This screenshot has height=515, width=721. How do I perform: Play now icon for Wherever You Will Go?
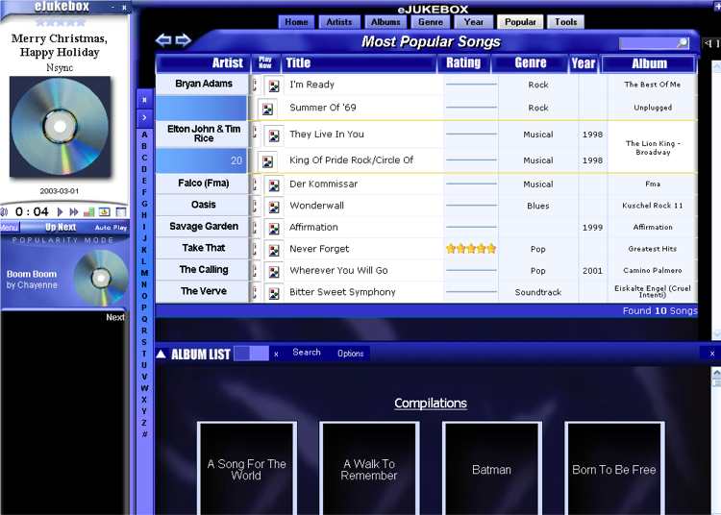click(x=274, y=272)
